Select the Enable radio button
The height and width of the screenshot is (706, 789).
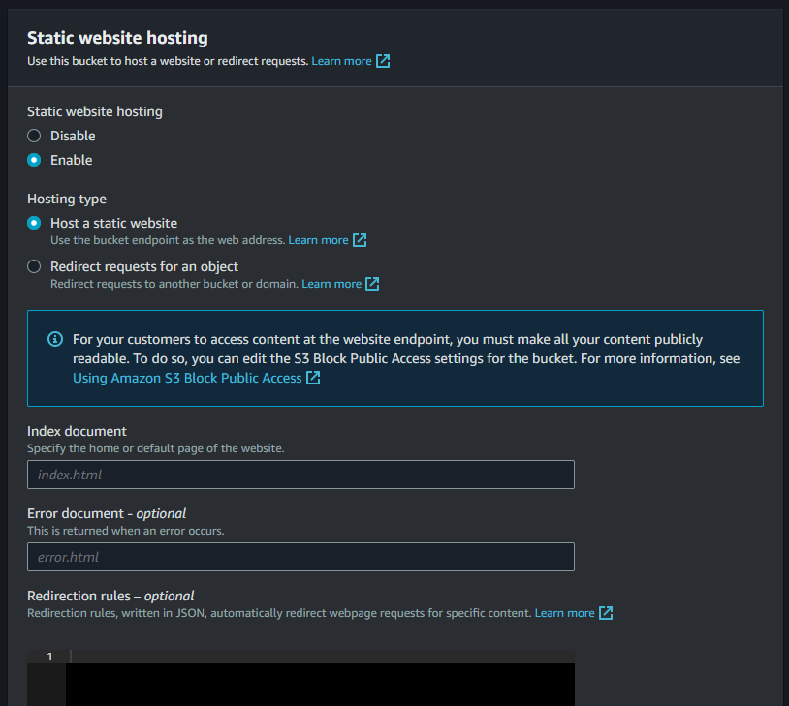[x=34, y=160]
